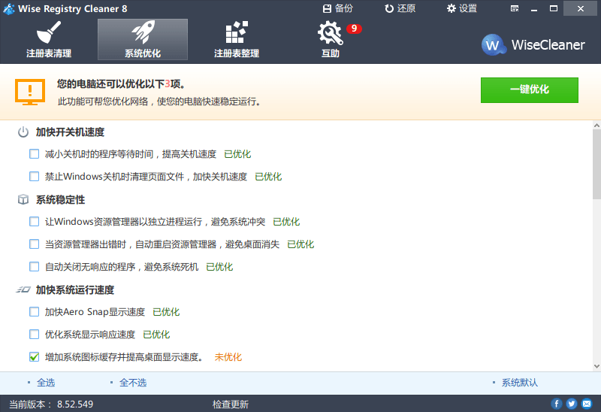Open 设置 settings
601x412 pixels.
point(462,8)
